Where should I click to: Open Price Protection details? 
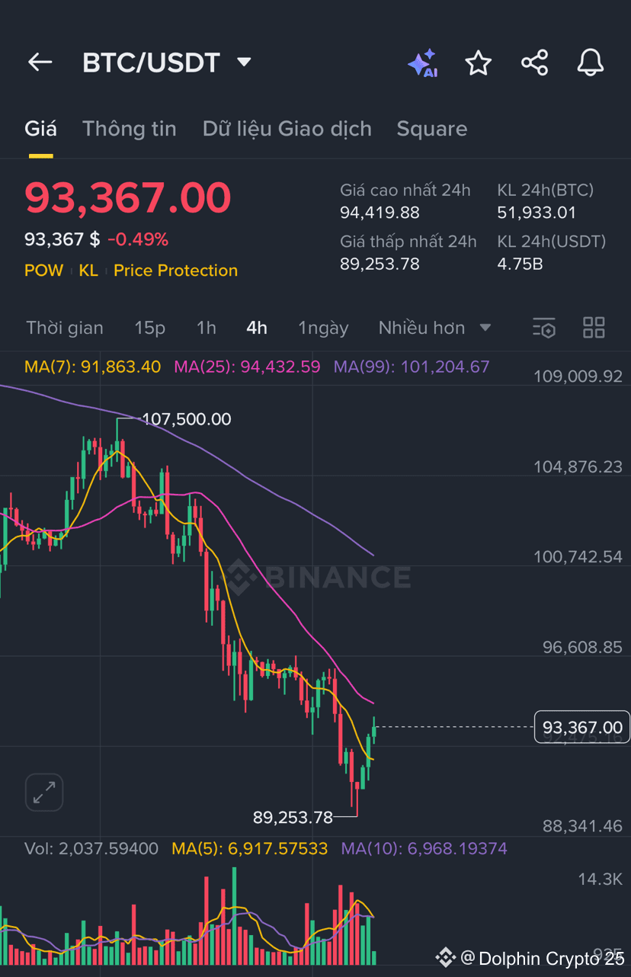click(x=175, y=270)
